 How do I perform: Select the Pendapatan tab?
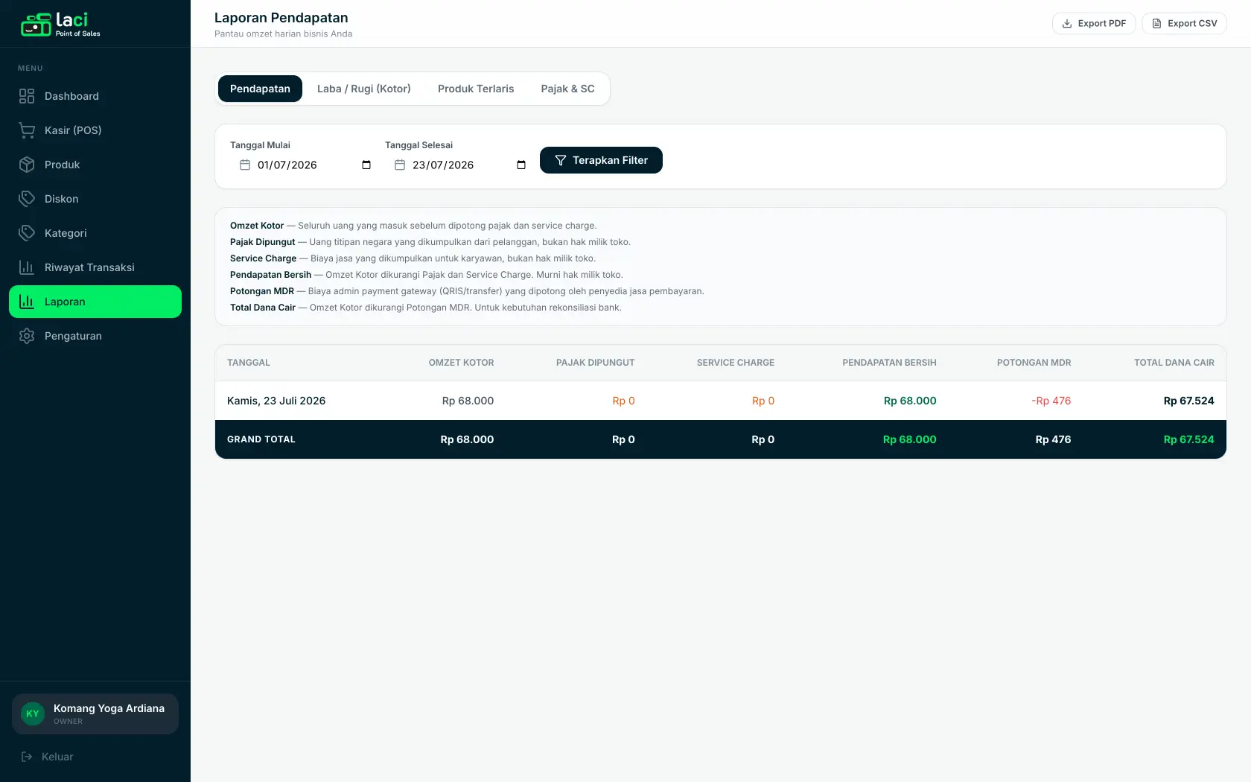coord(260,89)
